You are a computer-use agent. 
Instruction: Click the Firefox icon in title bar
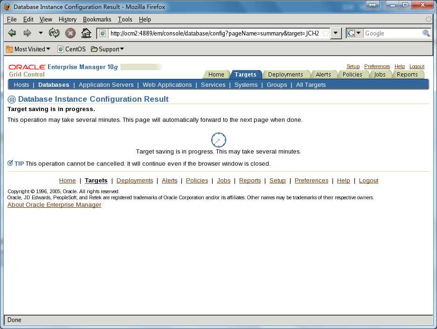8,7
